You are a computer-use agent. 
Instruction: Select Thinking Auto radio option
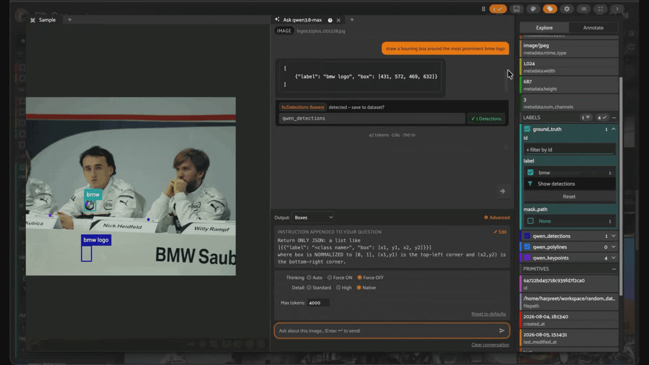314,277
